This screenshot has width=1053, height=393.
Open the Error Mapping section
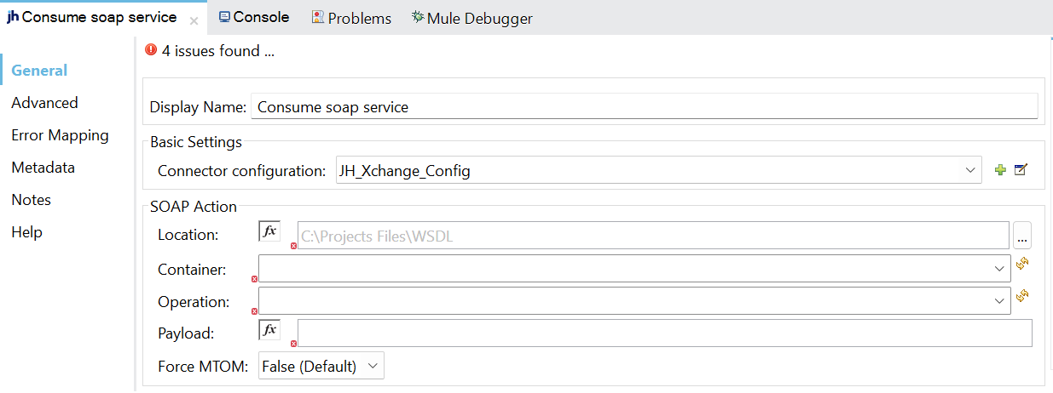[x=60, y=135]
